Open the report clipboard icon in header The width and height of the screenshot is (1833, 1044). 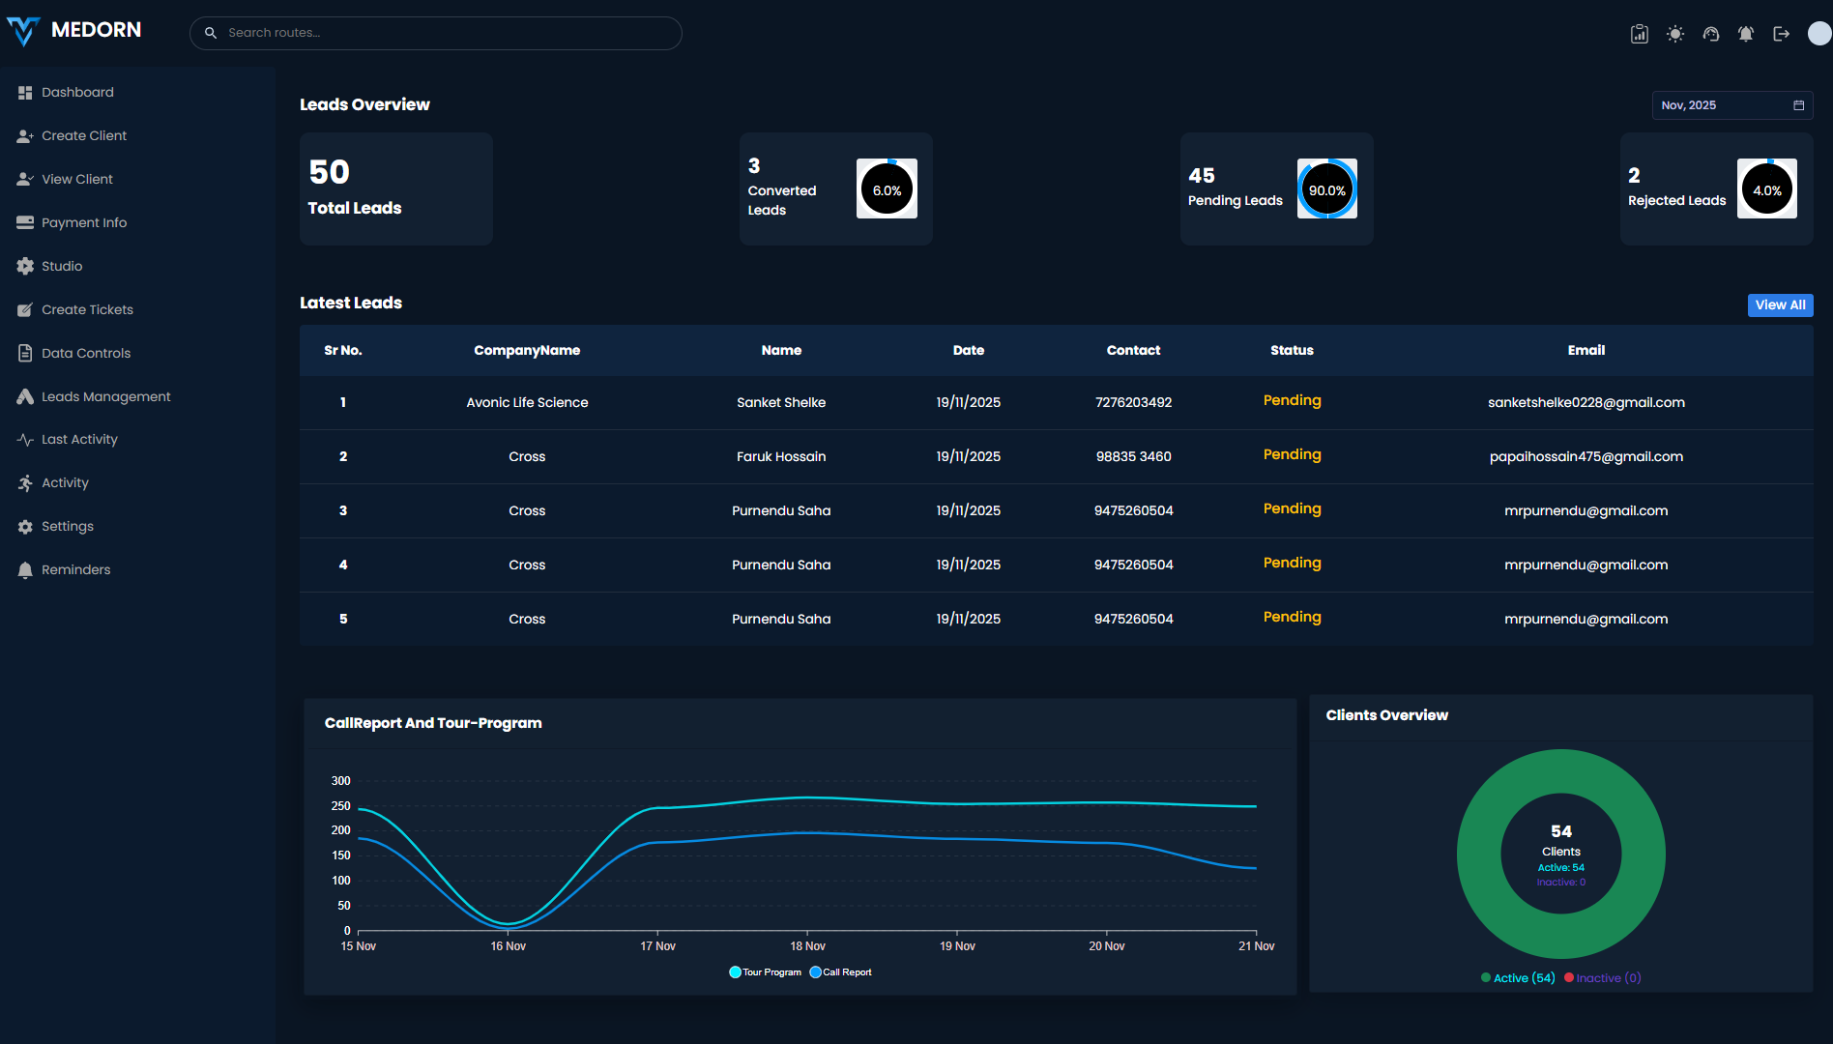click(x=1640, y=34)
